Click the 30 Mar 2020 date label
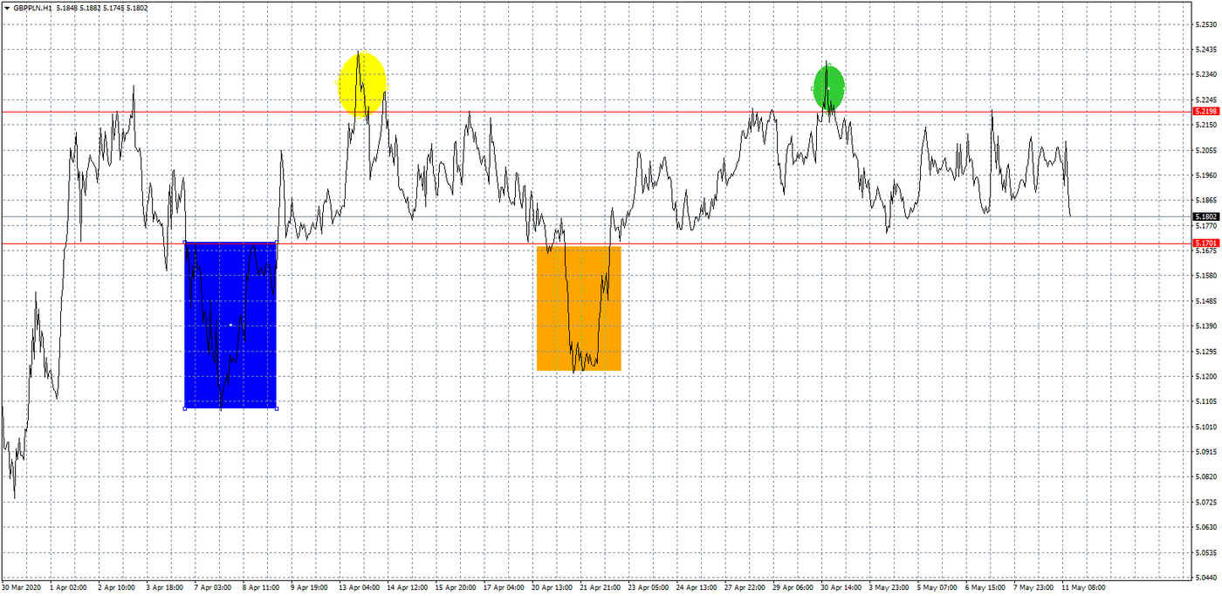The image size is (1222, 596). [x=22, y=588]
